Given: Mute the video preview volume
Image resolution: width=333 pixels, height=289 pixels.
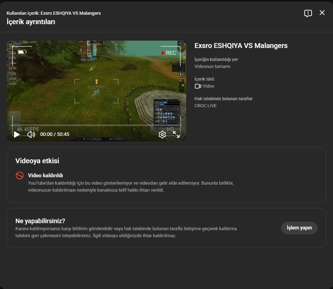Looking at the screenshot, I should tap(31, 134).
